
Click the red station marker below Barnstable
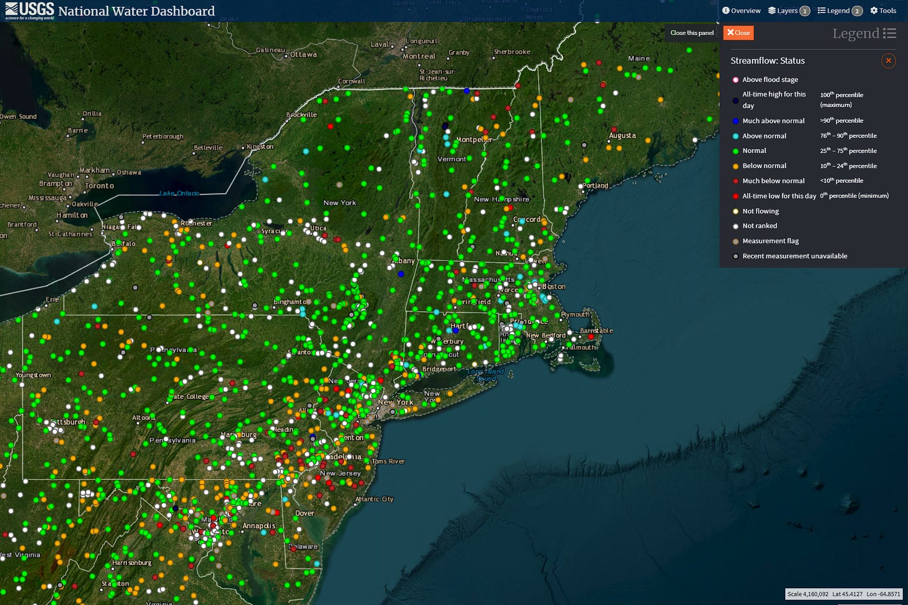591,337
